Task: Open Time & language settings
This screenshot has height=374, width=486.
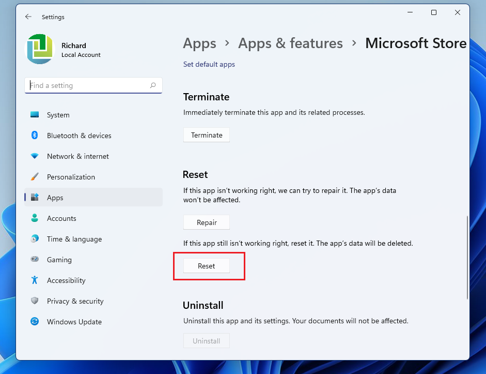Action: [x=74, y=238]
